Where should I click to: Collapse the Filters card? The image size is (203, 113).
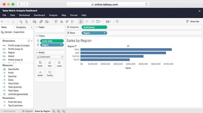point(37,36)
